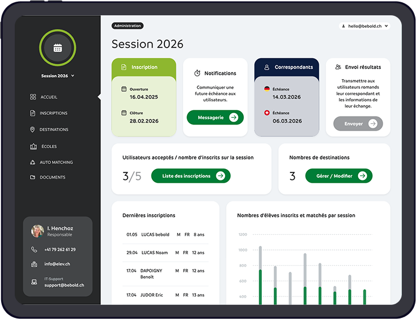The image size is (416, 319).
Task: Click I. Henchoz profile photo
Action: pyautogui.click(x=37, y=231)
